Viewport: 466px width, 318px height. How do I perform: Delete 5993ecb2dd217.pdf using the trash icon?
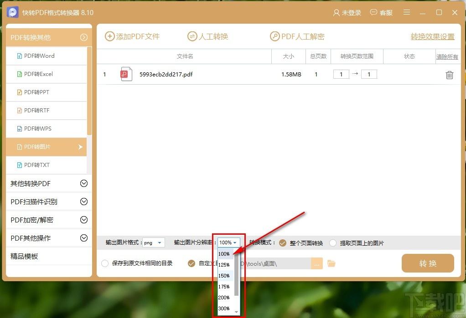pyautogui.click(x=450, y=74)
